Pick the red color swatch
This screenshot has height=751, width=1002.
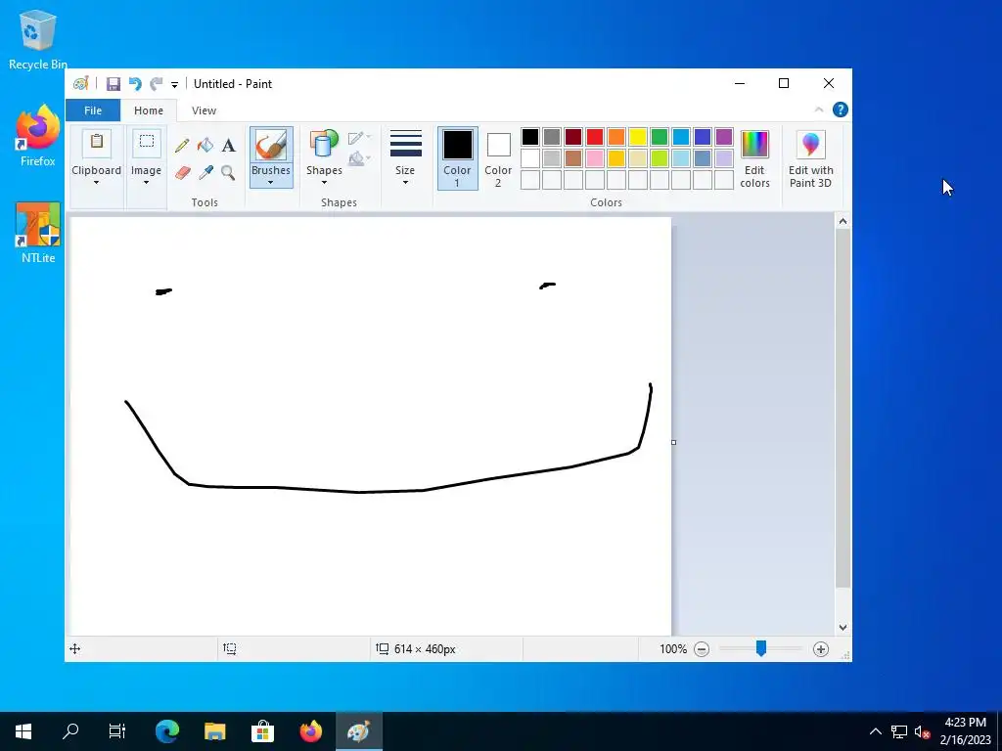click(595, 137)
